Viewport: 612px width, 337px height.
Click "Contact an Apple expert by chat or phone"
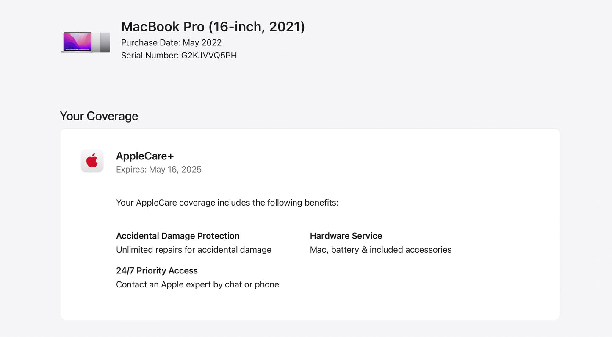pyautogui.click(x=197, y=284)
